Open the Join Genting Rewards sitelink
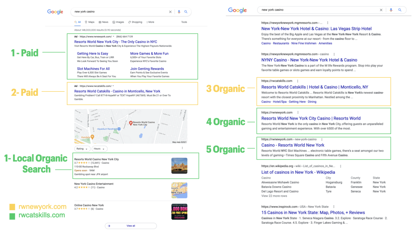This screenshot has height=239, width=415. click(147, 69)
